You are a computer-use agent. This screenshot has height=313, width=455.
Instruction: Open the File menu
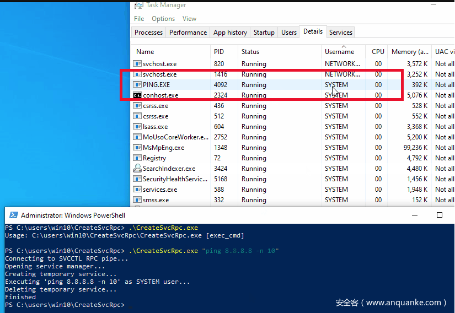[139, 19]
